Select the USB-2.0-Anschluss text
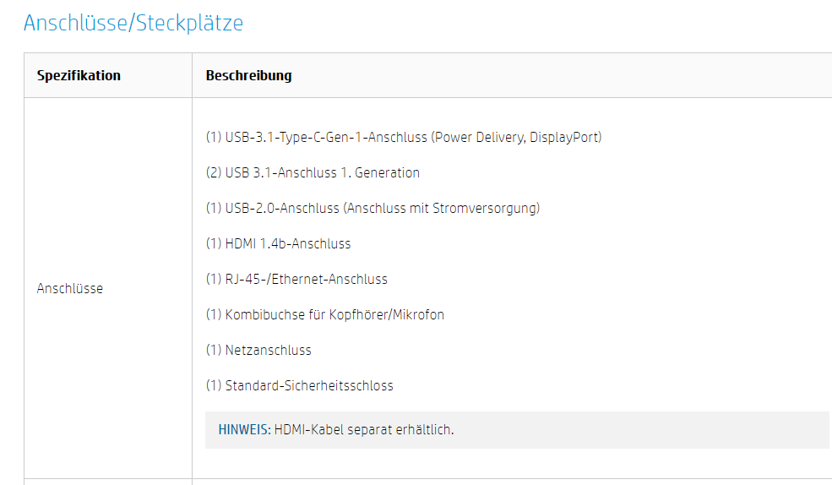The height and width of the screenshot is (485, 832). point(283,208)
